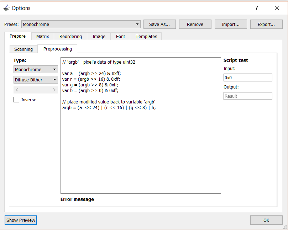Click the Import button
This screenshot has width=288, height=230.
(231, 24)
